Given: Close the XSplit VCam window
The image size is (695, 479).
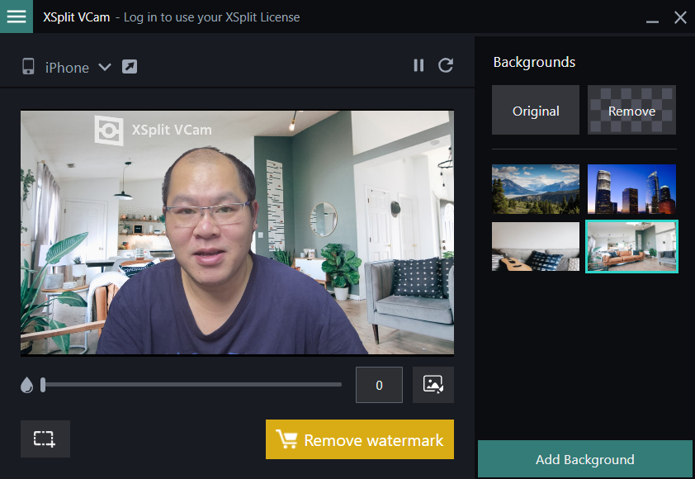Looking at the screenshot, I should pyautogui.click(x=680, y=17).
